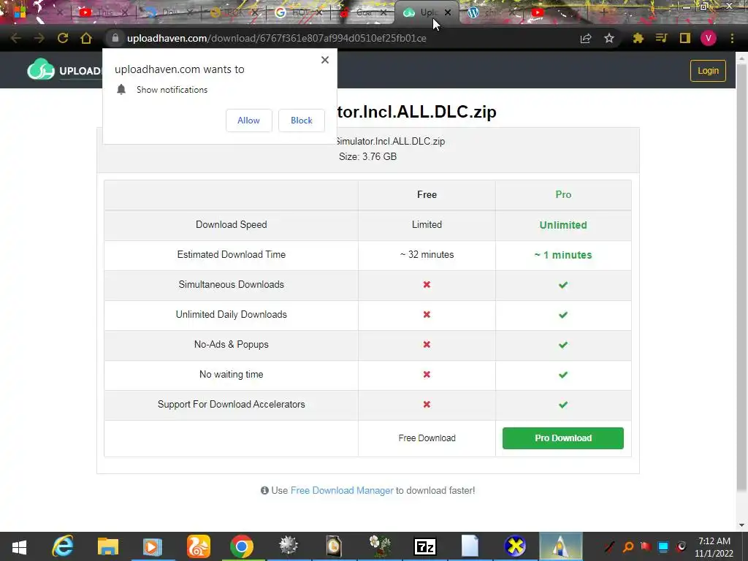Viewport: 748px width, 561px height.
Task: Click the 'Size: 3.76 GB' text
Action: 368,156
